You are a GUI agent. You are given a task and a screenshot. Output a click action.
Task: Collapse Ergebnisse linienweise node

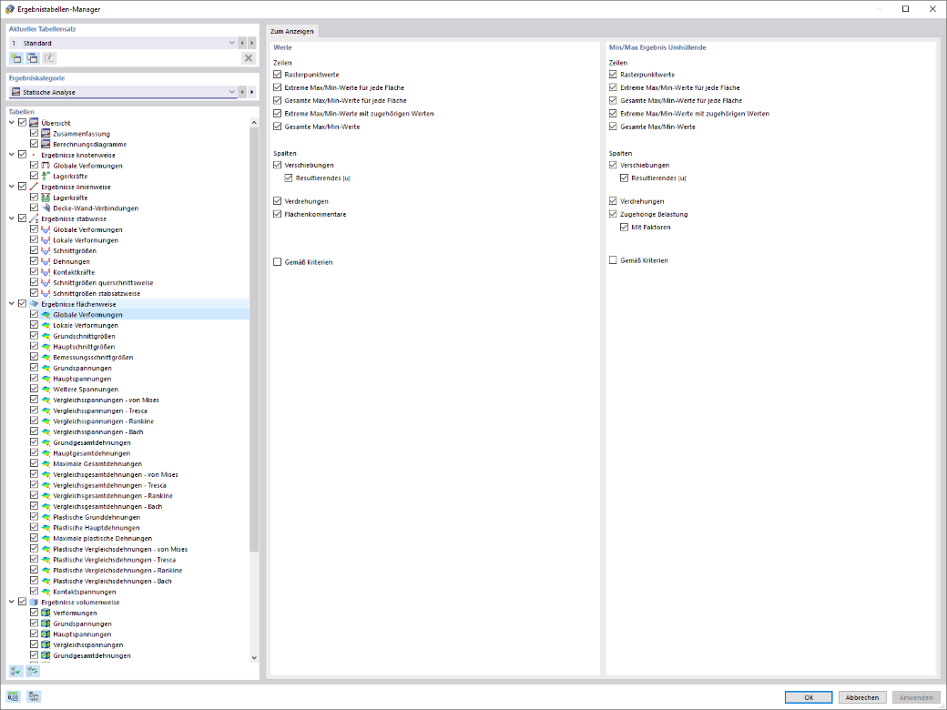click(12, 187)
